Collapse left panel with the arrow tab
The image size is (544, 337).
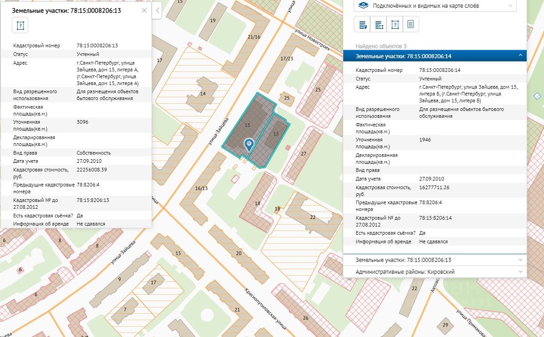tap(157, 10)
